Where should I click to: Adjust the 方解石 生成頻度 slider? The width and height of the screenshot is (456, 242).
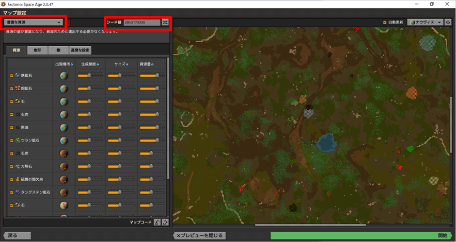[90, 166]
